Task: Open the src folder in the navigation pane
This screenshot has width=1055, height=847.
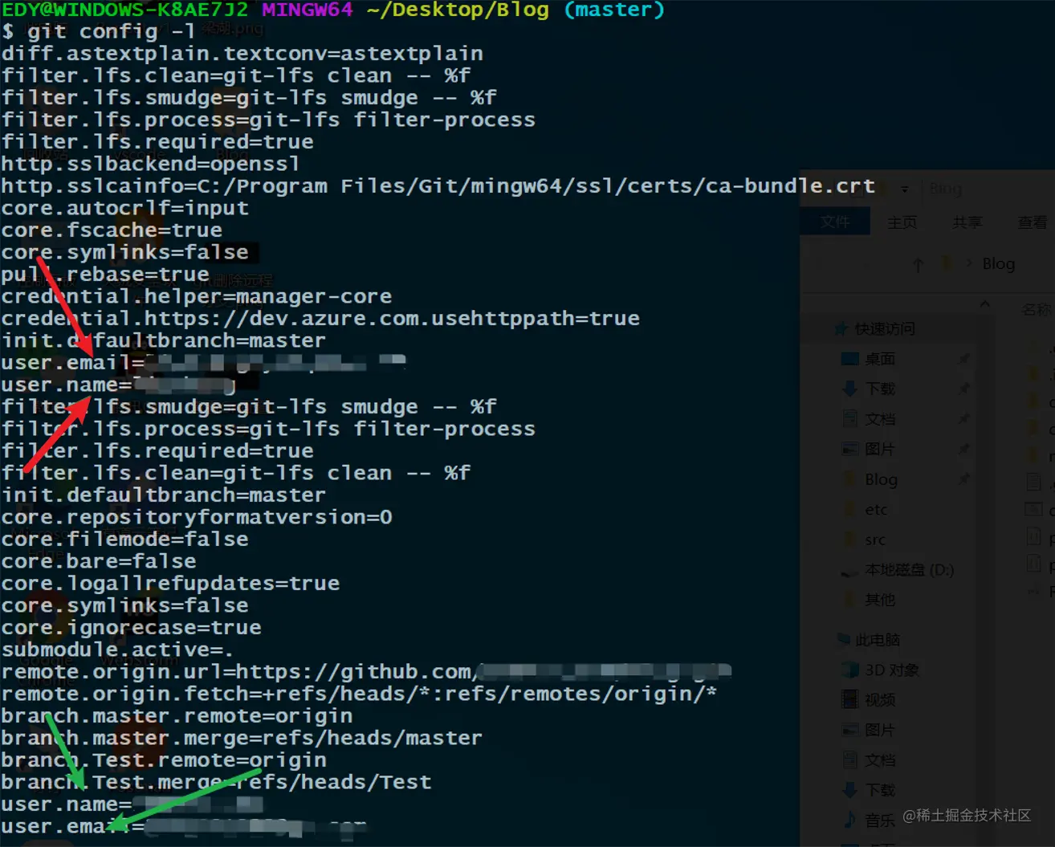Action: tap(875, 540)
